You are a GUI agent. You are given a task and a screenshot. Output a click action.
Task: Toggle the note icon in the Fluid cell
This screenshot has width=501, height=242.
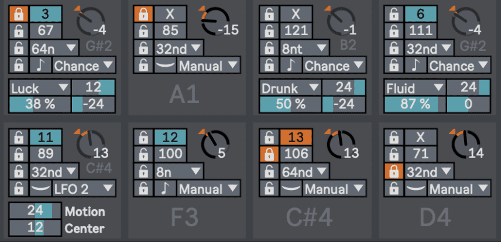tap(416, 65)
